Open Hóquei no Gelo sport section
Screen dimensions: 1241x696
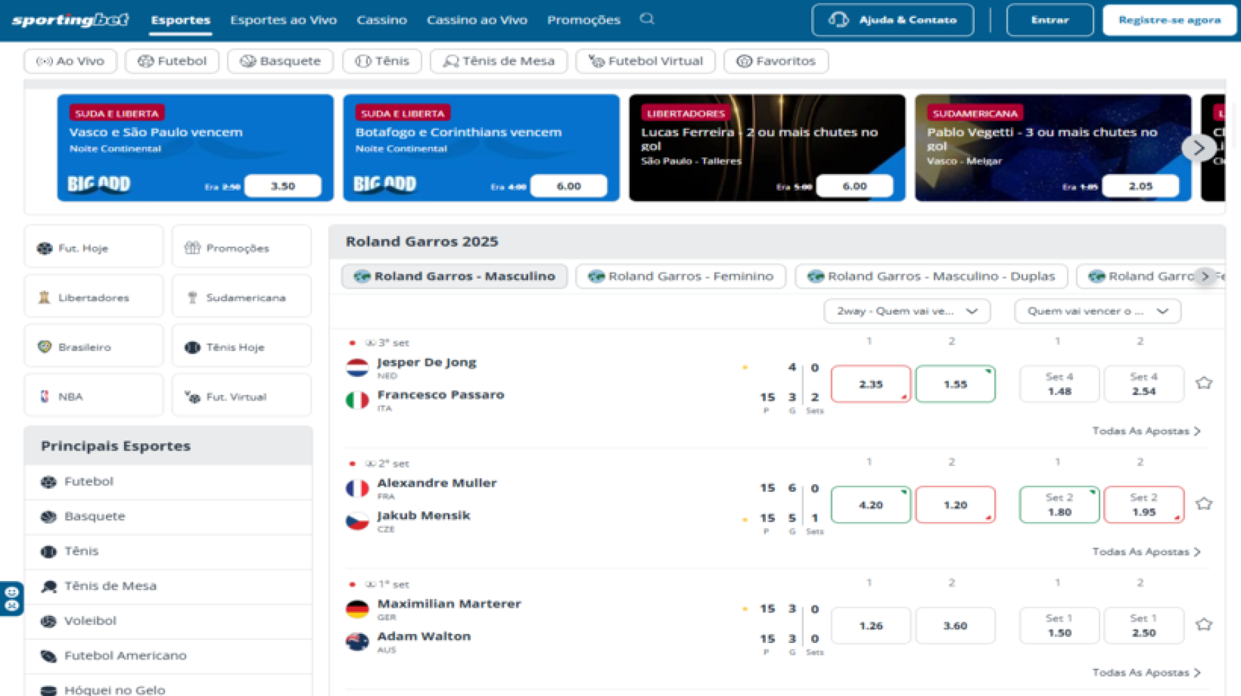[x=115, y=689]
